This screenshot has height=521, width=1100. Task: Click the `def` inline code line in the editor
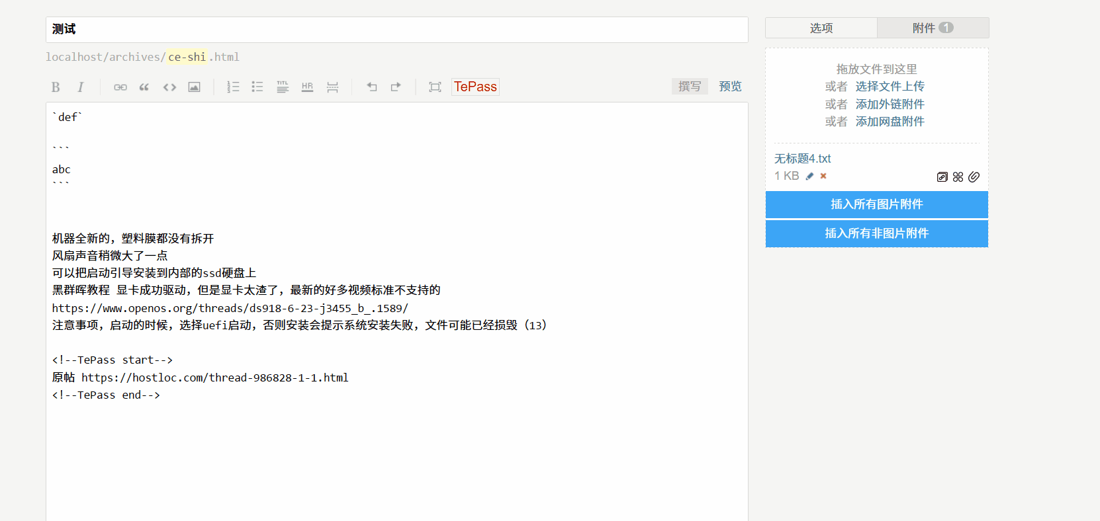coord(67,117)
